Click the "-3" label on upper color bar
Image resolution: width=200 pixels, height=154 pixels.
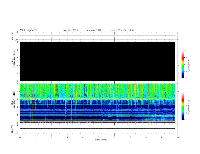tap(186, 51)
